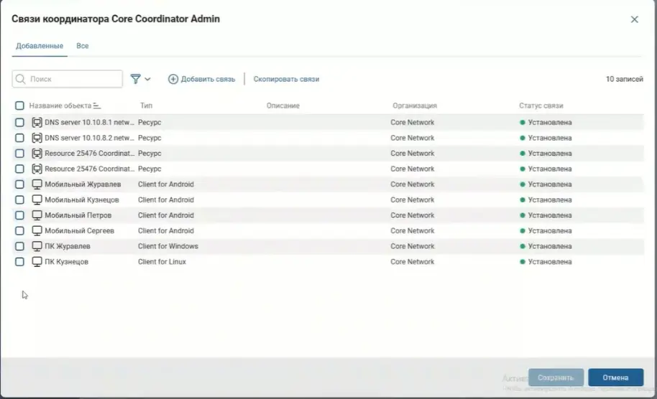Screen dimensions: 657x399
Task: Sort by the Тип column header
Action: click(x=146, y=106)
